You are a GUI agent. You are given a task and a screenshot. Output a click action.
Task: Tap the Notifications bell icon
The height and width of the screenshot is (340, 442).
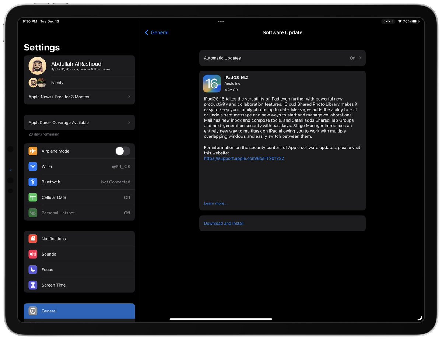tap(33, 239)
